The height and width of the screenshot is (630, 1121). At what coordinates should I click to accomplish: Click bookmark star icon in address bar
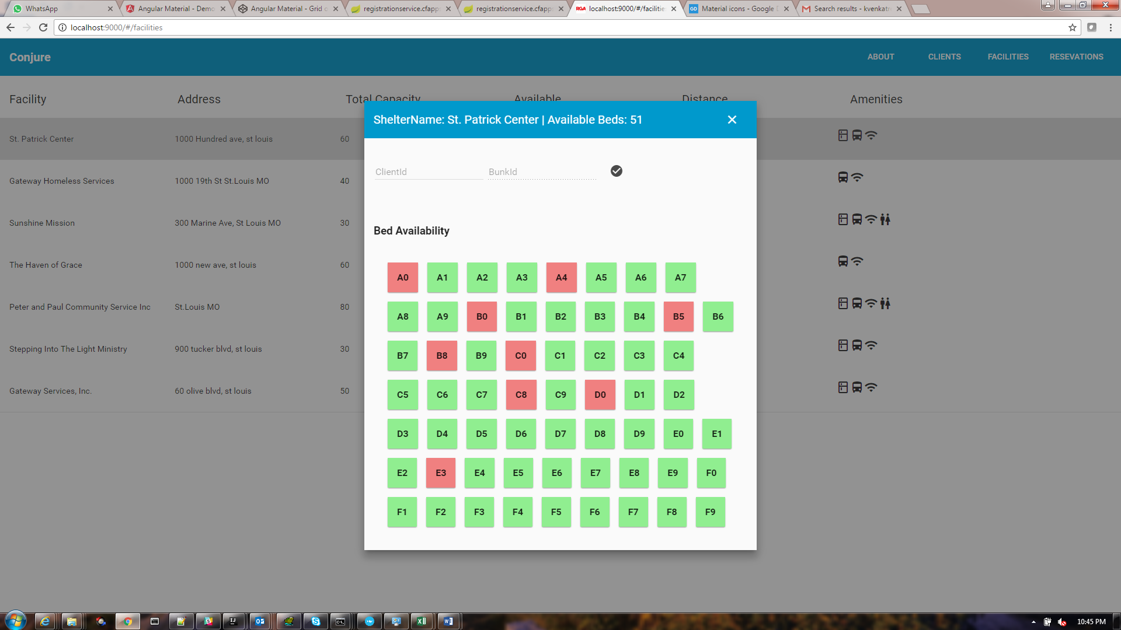click(1072, 27)
